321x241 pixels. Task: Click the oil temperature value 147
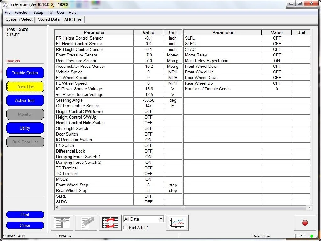click(x=148, y=106)
